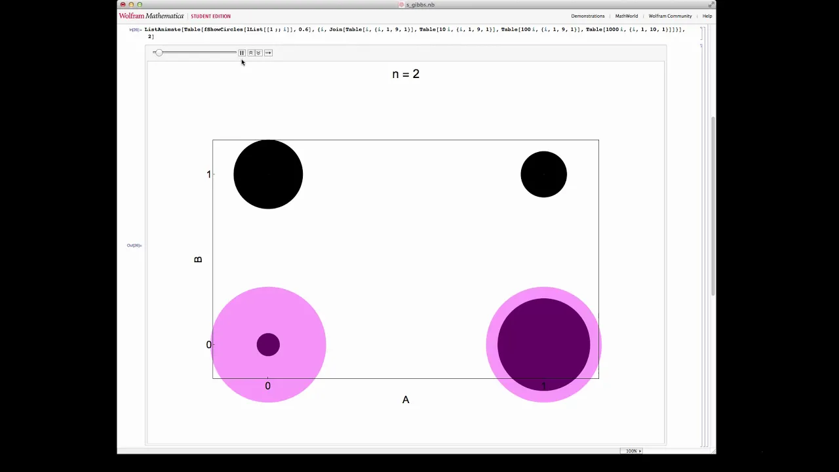839x472 pixels.
Task: Slow down the animation (slower arrows)
Action: coord(258,52)
